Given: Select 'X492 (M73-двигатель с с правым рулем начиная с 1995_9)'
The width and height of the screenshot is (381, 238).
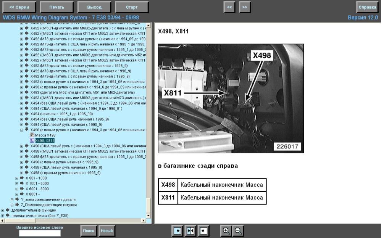Looking at the screenshot, I should click(80, 77).
